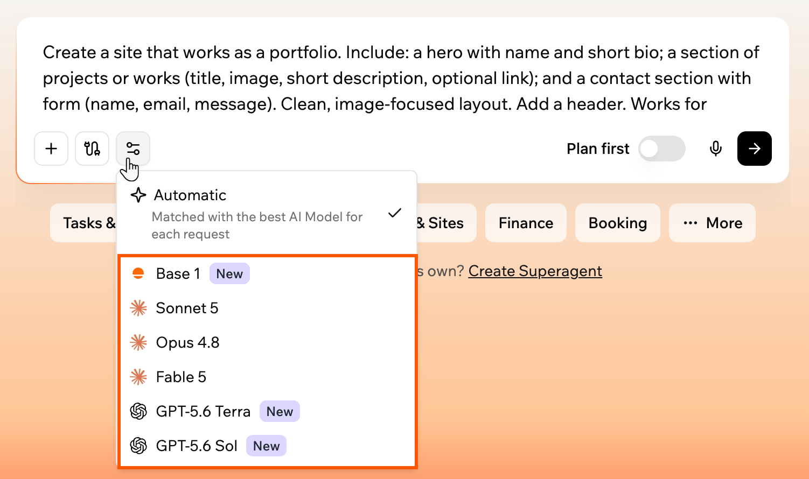Choose Fable 5 model
The width and height of the screenshot is (809, 479).
click(267, 377)
